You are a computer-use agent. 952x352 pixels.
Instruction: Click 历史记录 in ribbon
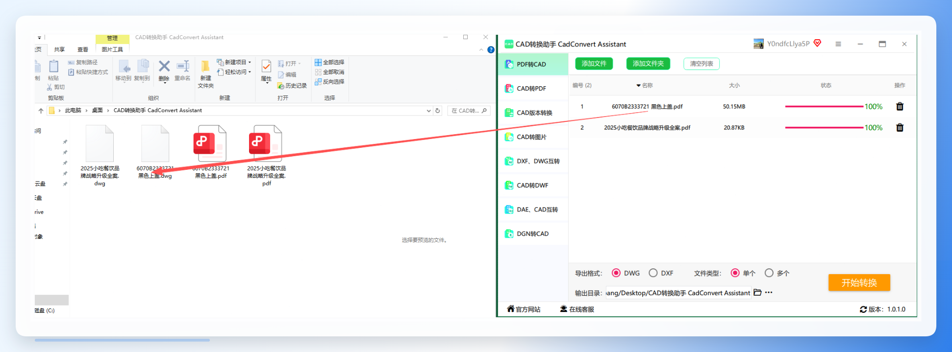click(292, 86)
